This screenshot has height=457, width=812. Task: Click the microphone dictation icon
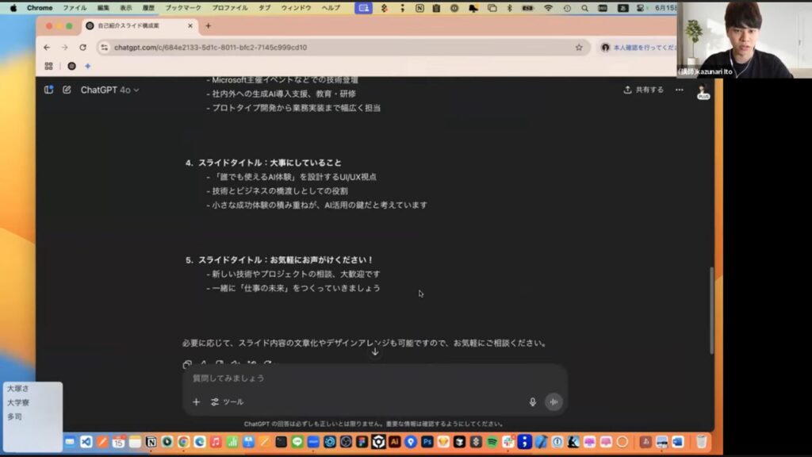coord(533,402)
